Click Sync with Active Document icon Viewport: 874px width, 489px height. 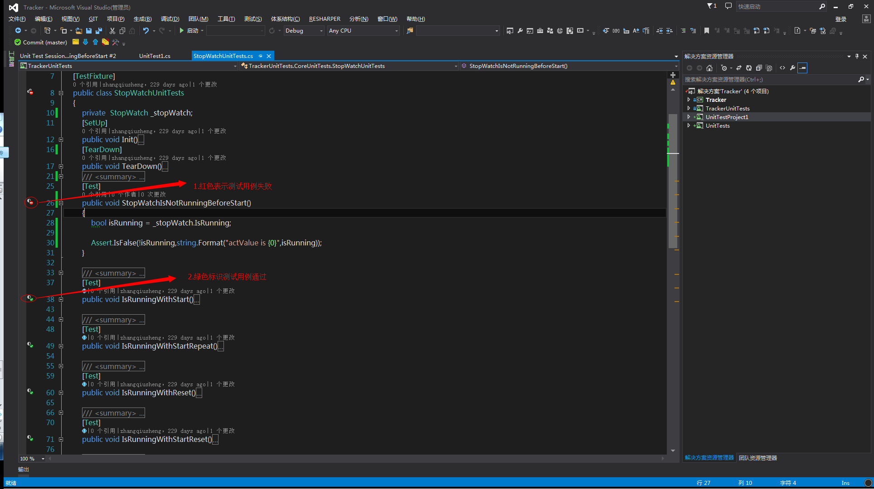pos(738,68)
